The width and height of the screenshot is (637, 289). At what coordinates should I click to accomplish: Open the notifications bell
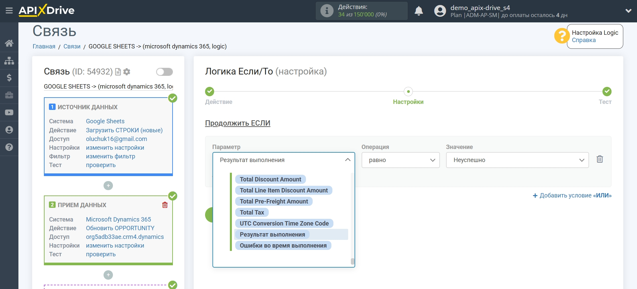(x=419, y=11)
